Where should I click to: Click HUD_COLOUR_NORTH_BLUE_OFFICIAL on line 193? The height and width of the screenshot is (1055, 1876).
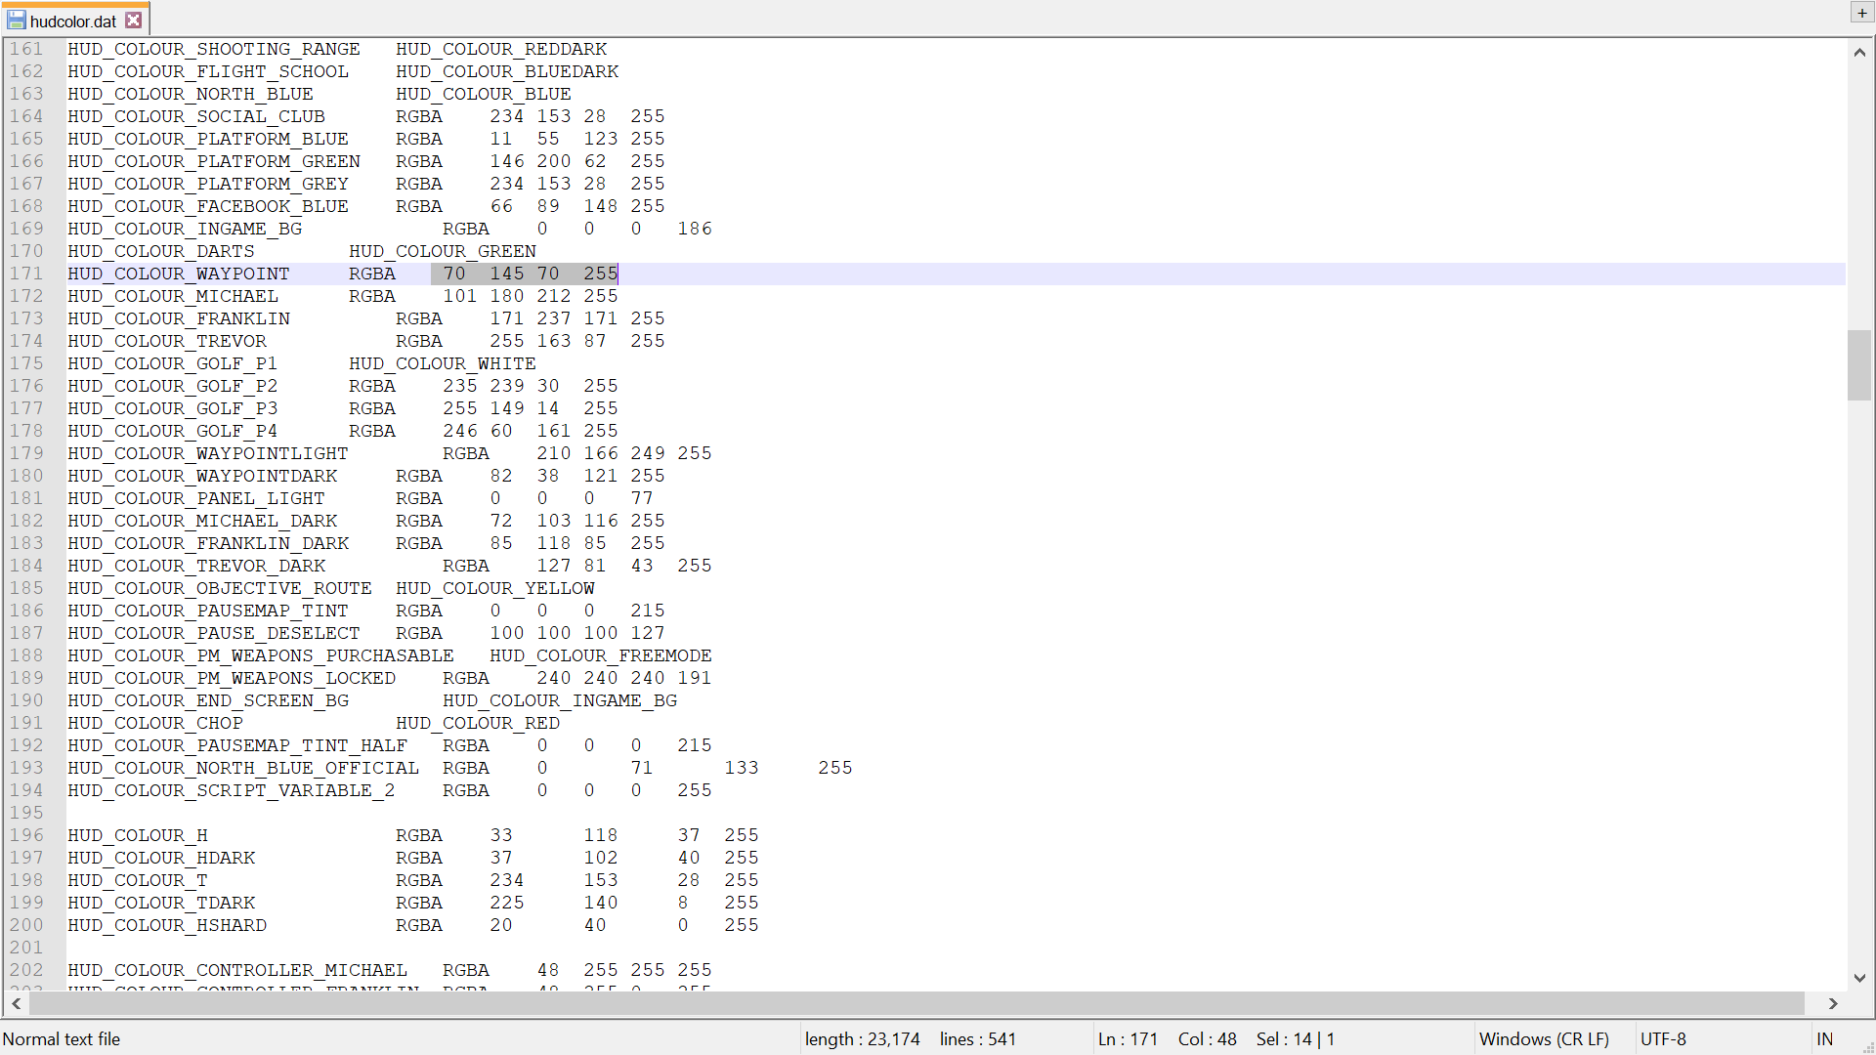(243, 768)
